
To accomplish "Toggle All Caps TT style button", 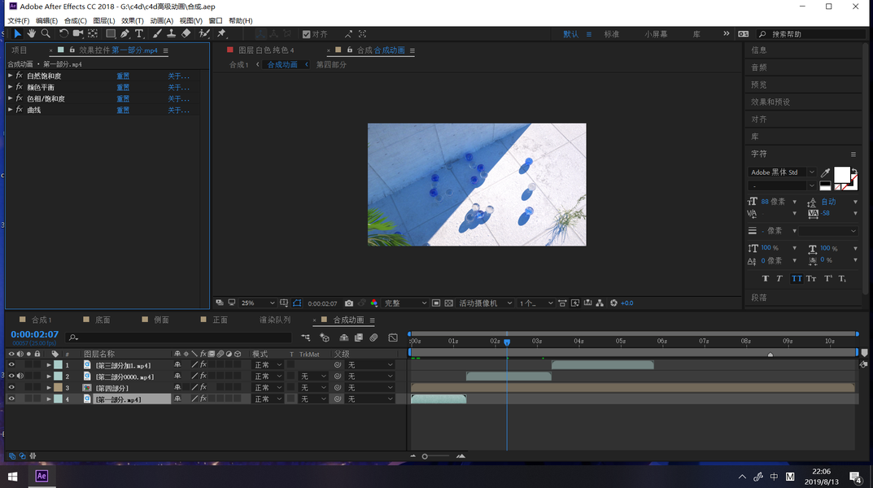I will click(797, 279).
